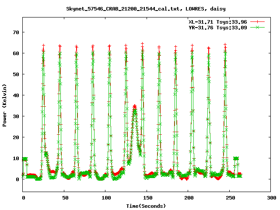Click the Time(Seconds) x-axis label
The width and height of the screenshot is (280, 210).
[x=146, y=206]
